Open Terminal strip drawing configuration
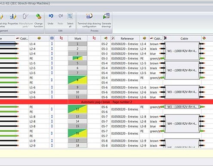This screenshot has height=166, width=213. coord(89,20)
